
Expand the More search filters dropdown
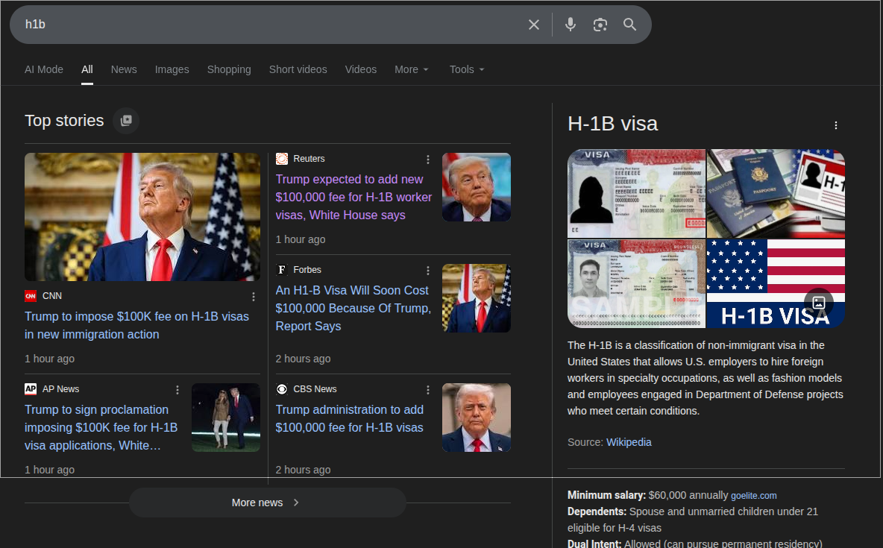(412, 69)
